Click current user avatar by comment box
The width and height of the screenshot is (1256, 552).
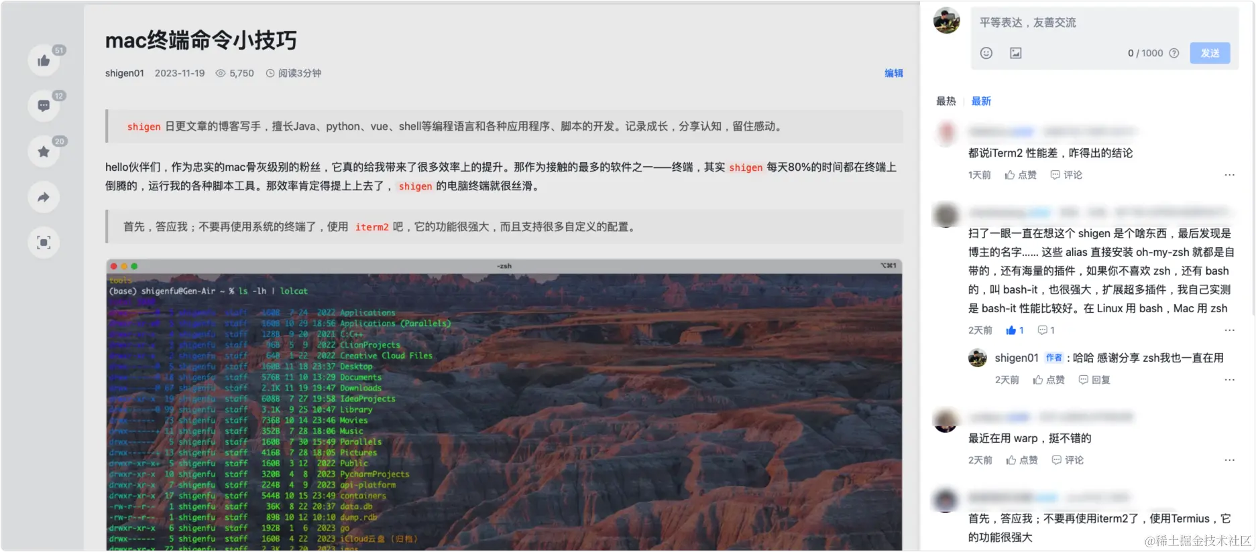(x=946, y=21)
